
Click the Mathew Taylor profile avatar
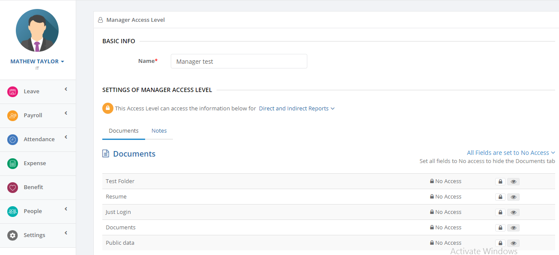pos(37,30)
